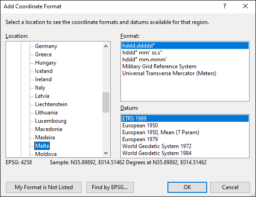Choose hddd° mm.mmm' format
Viewport: 256px width, 197px height.
[185, 60]
